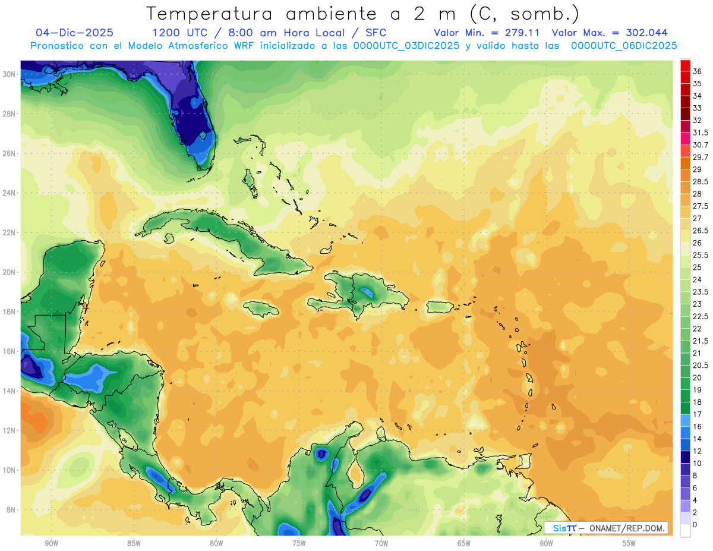Click legend value 21.5
This screenshot has height=551, width=713.
tap(701, 341)
